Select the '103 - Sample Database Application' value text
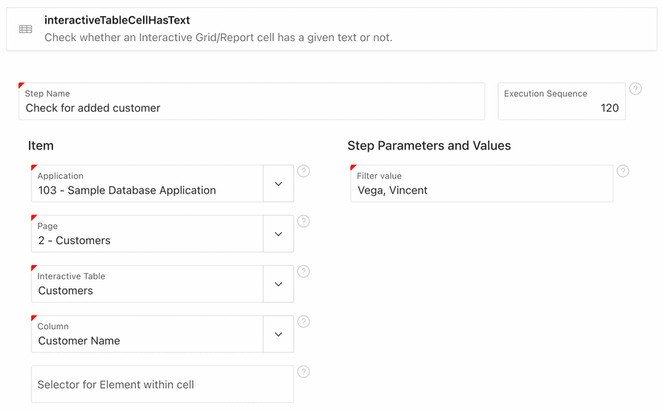Screen dimensions: 663x412 [x=127, y=190]
